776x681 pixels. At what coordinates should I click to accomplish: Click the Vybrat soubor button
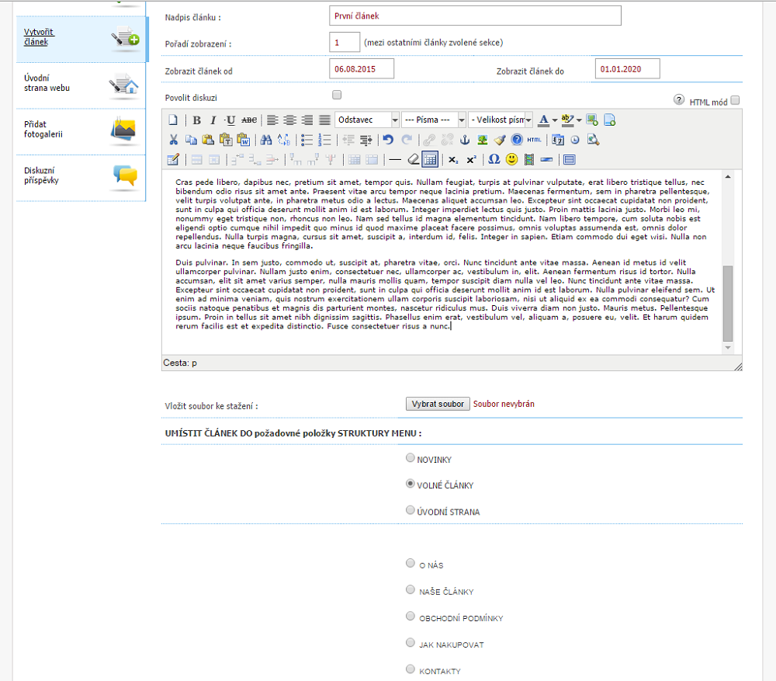click(x=438, y=404)
